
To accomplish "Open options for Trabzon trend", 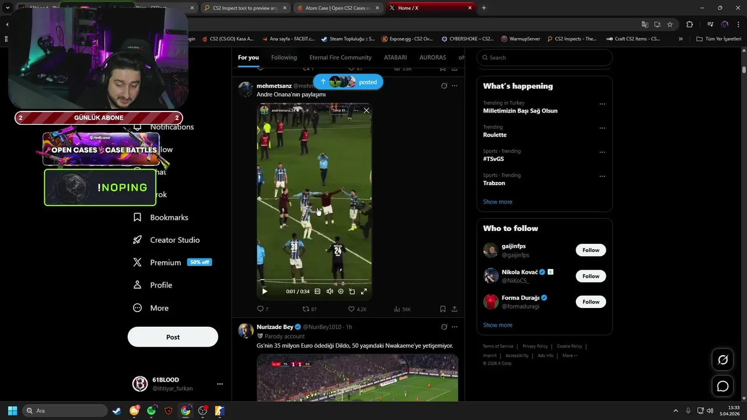I will 602,176.
